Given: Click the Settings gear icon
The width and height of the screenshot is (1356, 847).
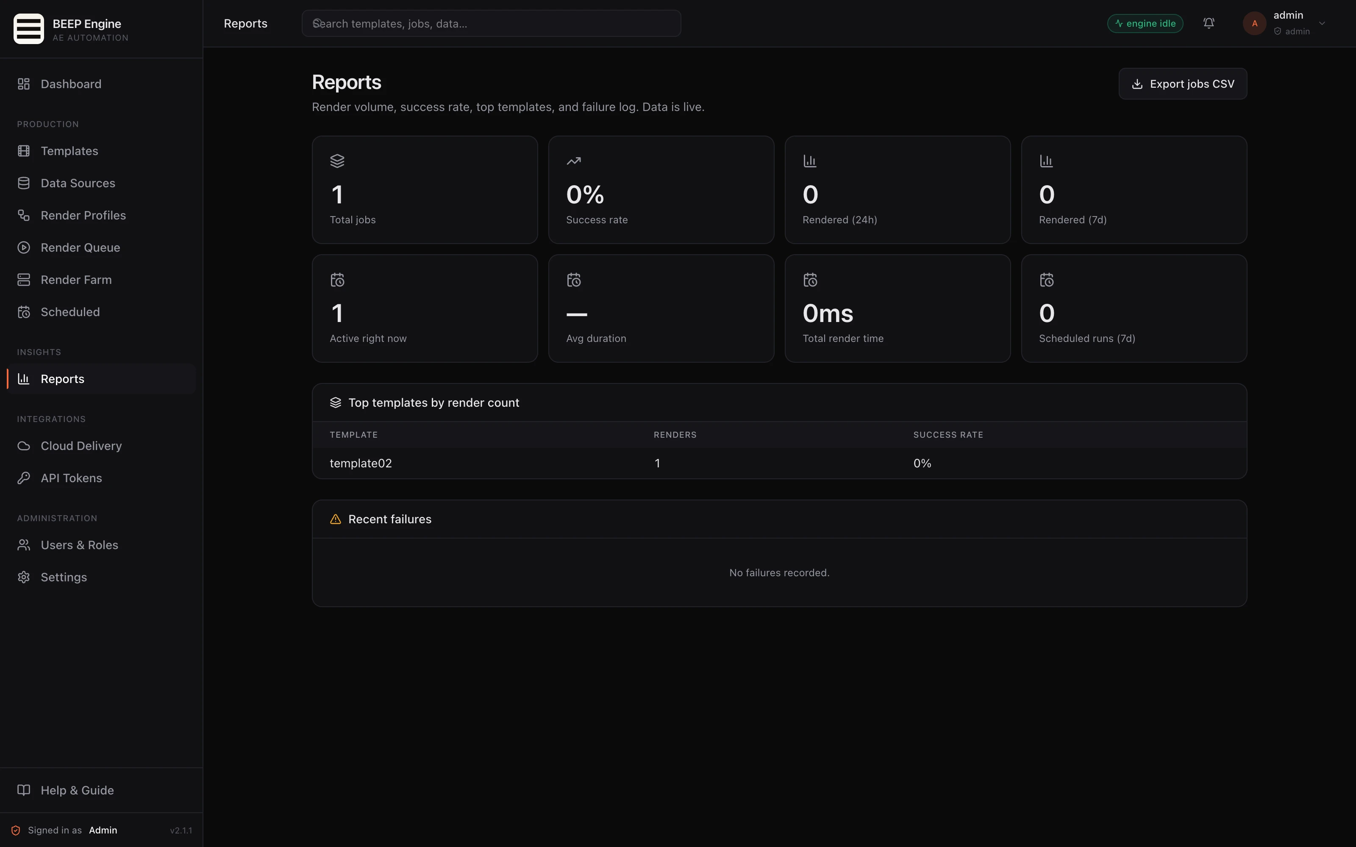Looking at the screenshot, I should coord(24,577).
